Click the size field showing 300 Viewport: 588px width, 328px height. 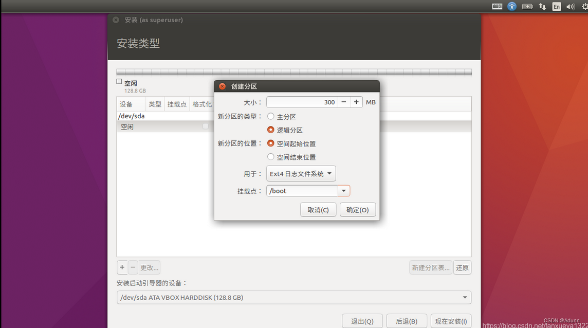[x=302, y=102]
